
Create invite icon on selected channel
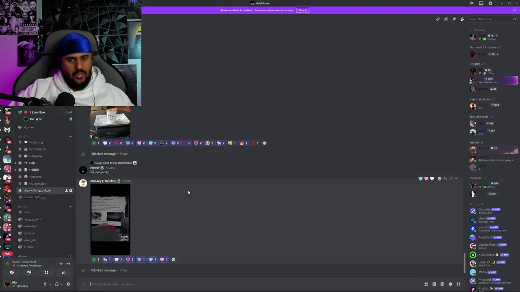pos(66,191)
